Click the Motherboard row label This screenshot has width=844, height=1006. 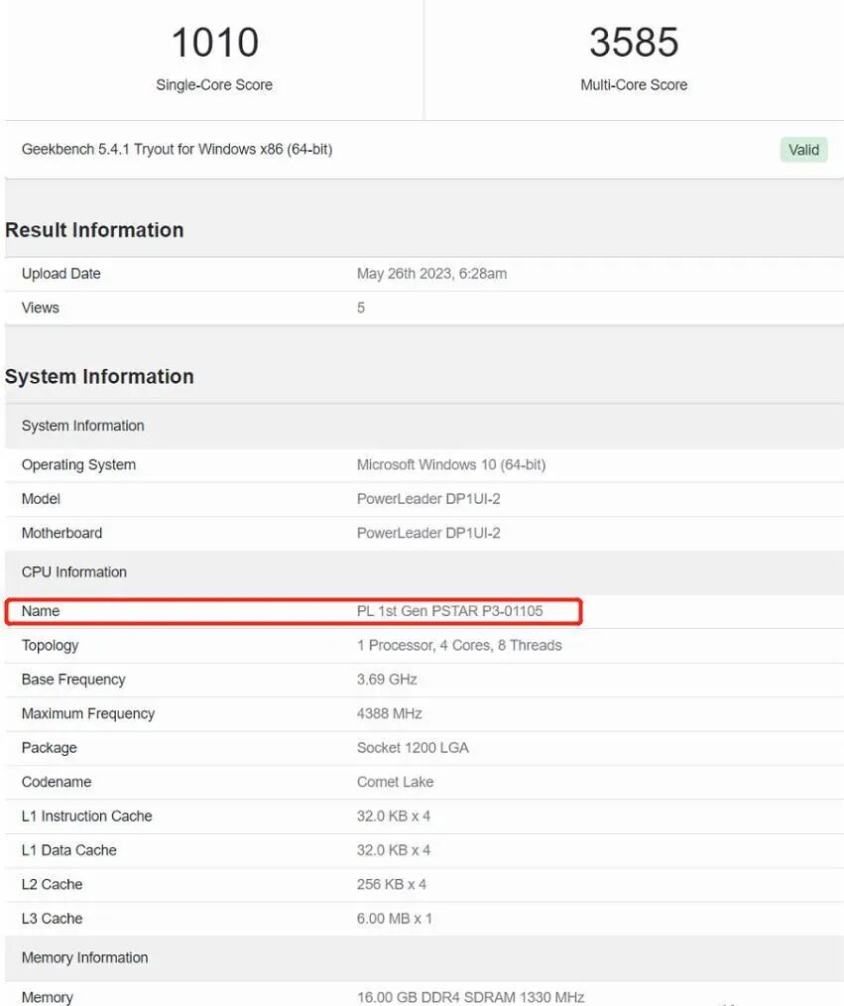61,533
